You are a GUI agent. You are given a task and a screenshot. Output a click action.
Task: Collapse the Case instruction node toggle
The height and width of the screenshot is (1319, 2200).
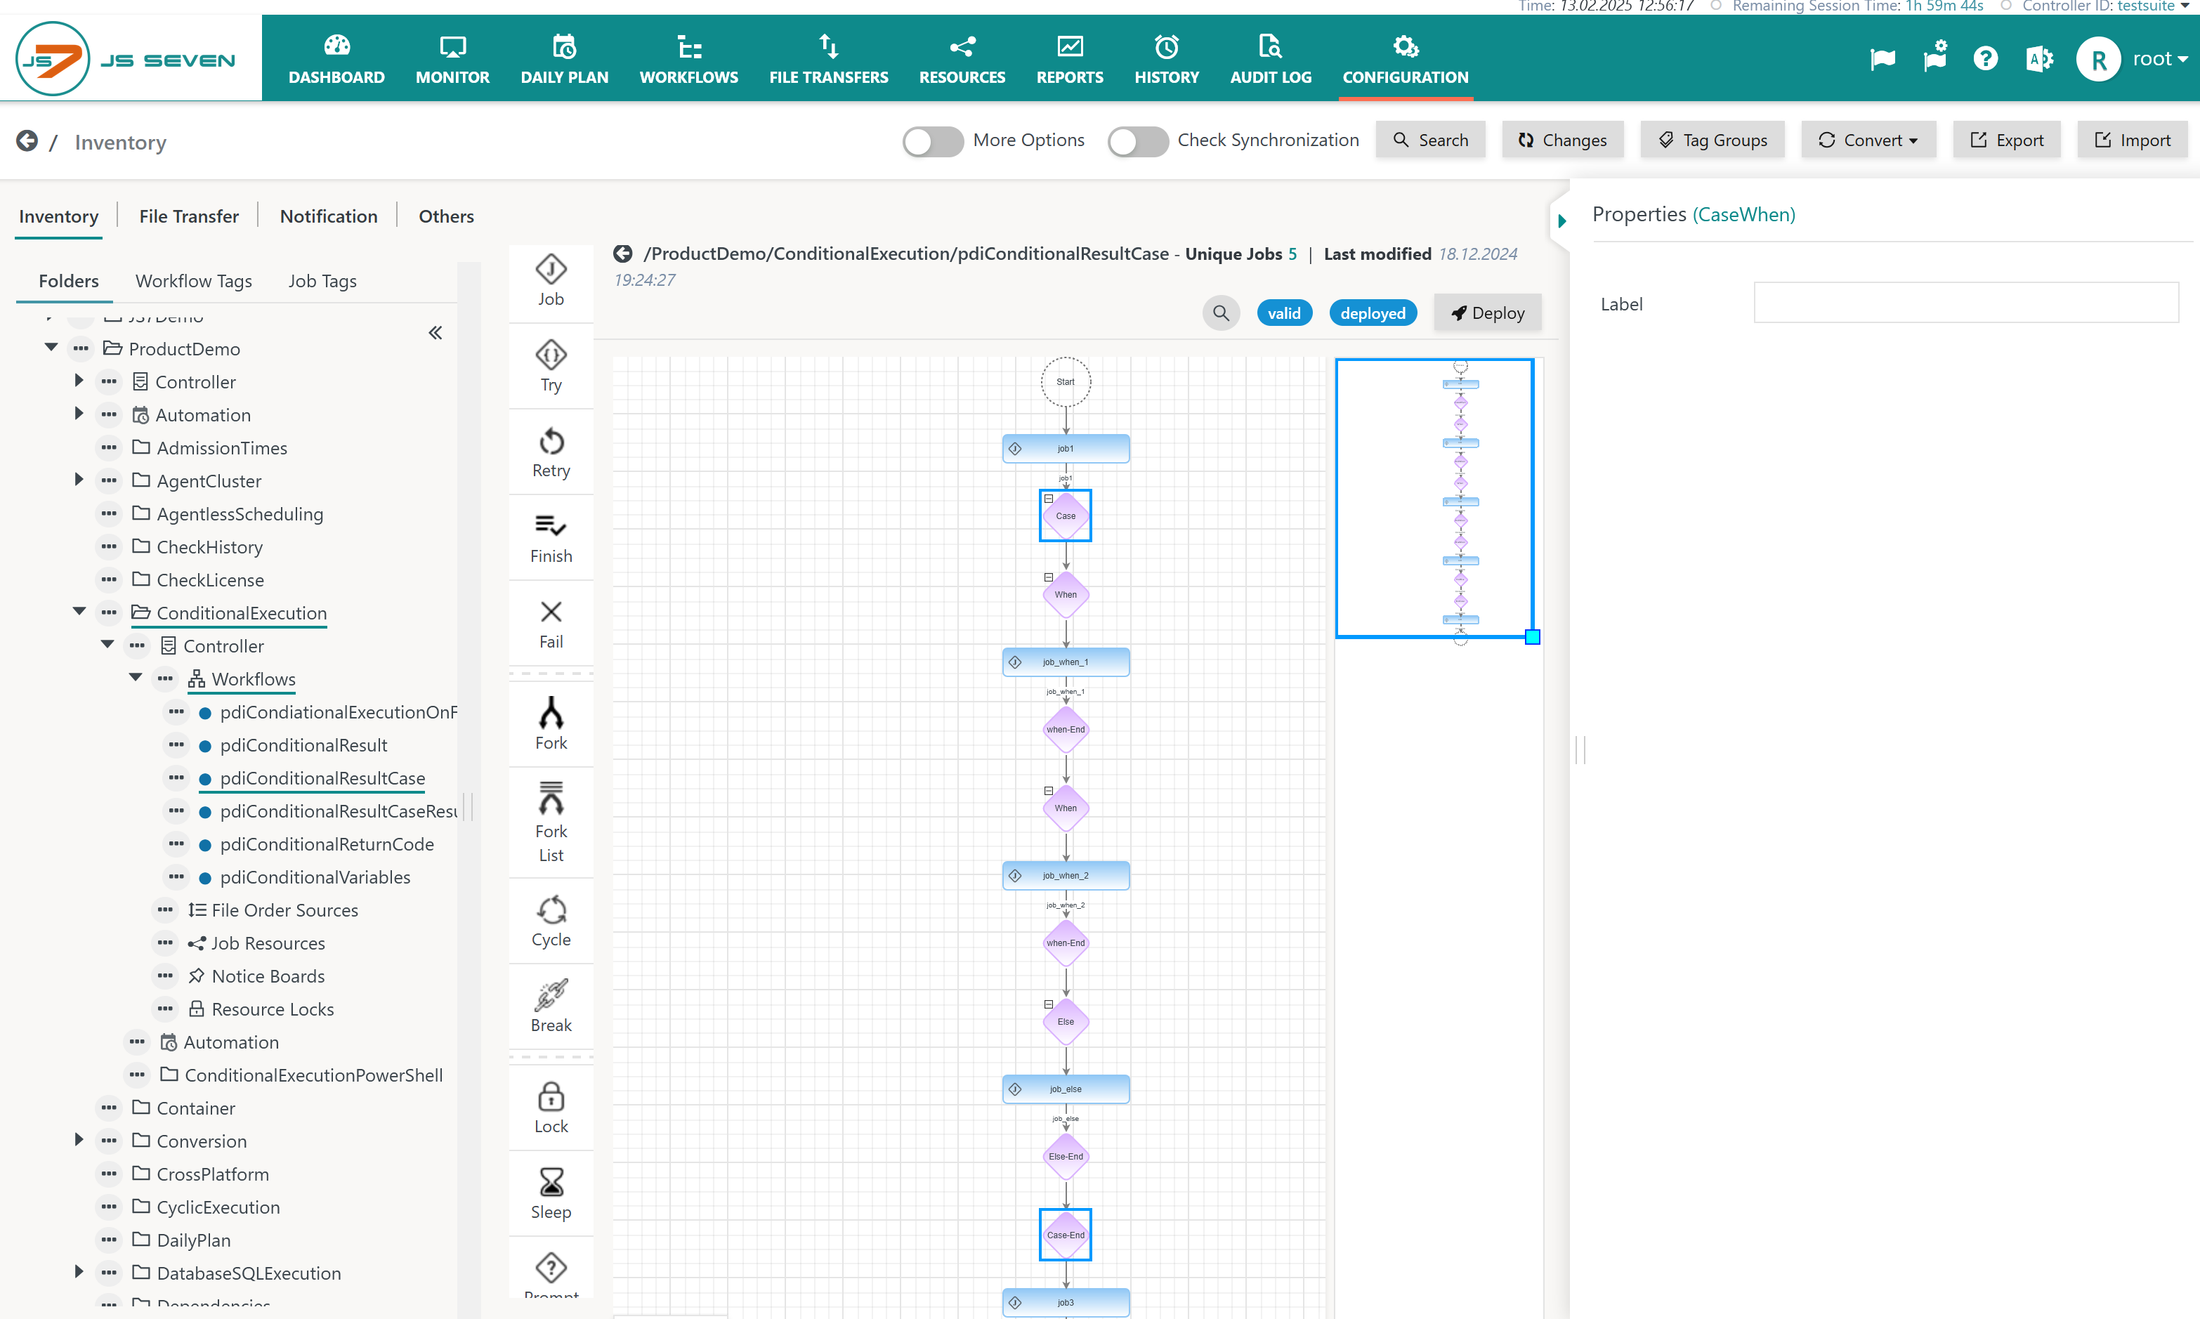pyautogui.click(x=1048, y=499)
